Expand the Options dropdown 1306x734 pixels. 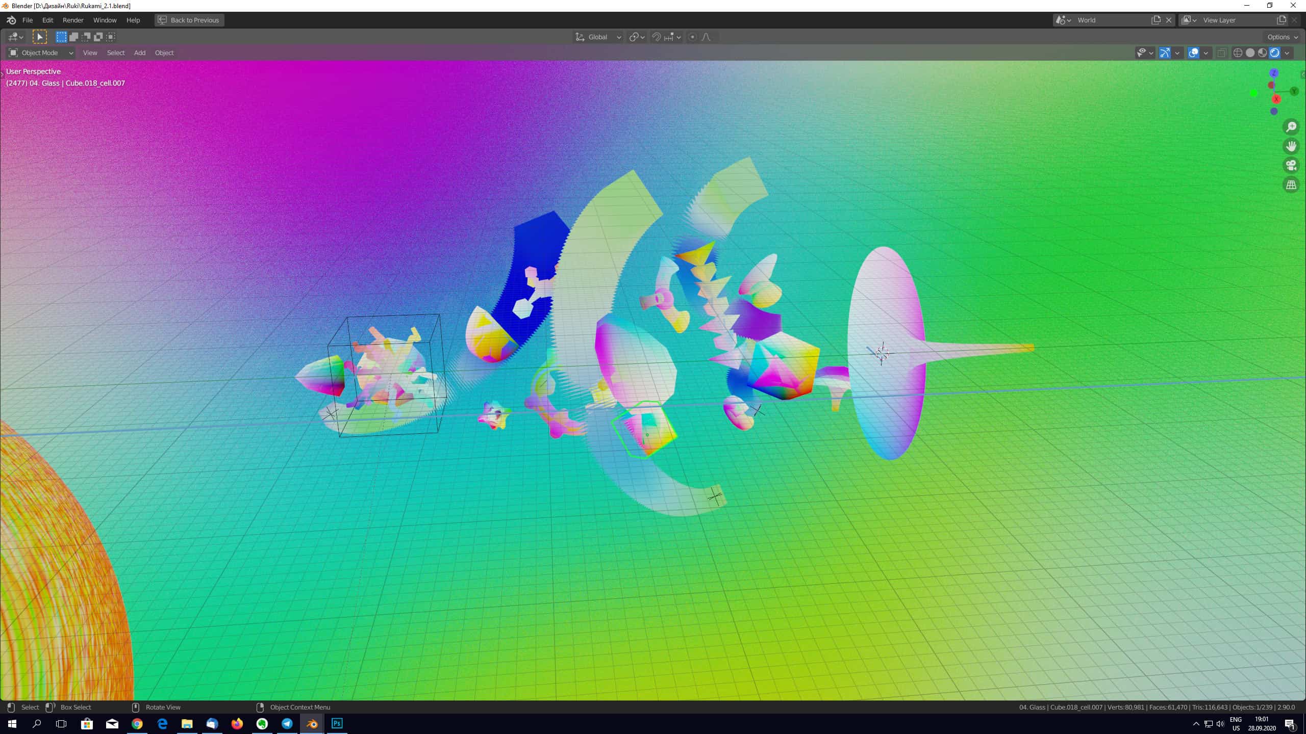click(x=1282, y=37)
